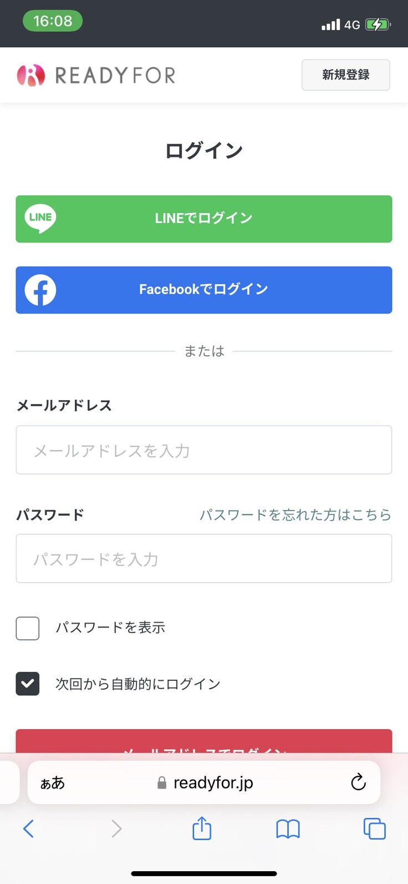This screenshot has height=884, width=408.
Task: Go back with Safari's back arrow
Action: coord(29,829)
